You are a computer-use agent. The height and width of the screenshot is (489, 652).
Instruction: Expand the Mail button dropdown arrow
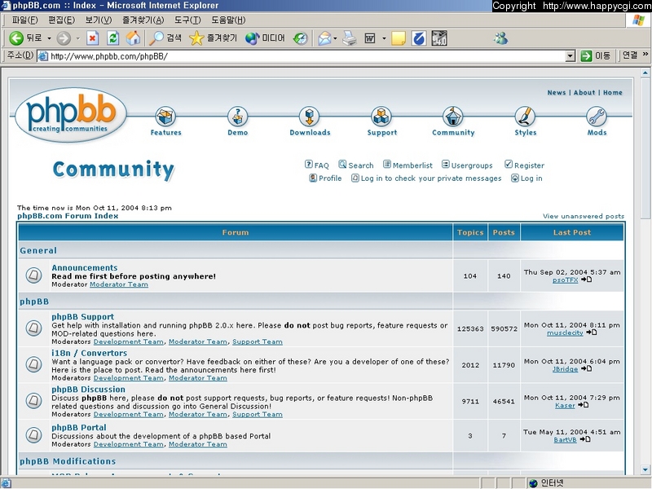[335, 38]
